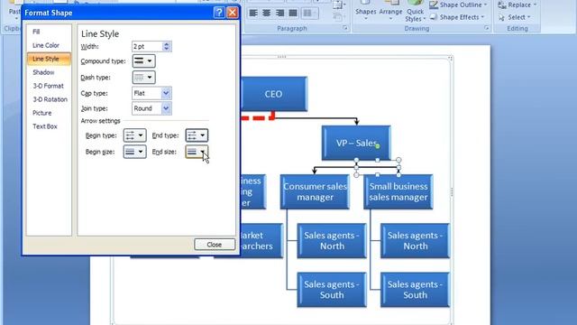The width and height of the screenshot is (577, 325).
Task: Align text left in Paragraph group
Action: pos(253,14)
